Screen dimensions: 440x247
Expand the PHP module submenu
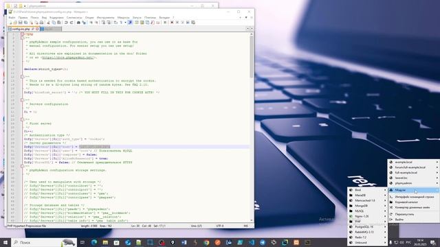coord(367,222)
